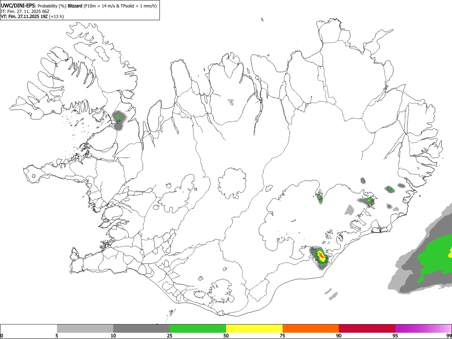Click the purple 95-99% legend swatch

pyautogui.click(x=423, y=328)
